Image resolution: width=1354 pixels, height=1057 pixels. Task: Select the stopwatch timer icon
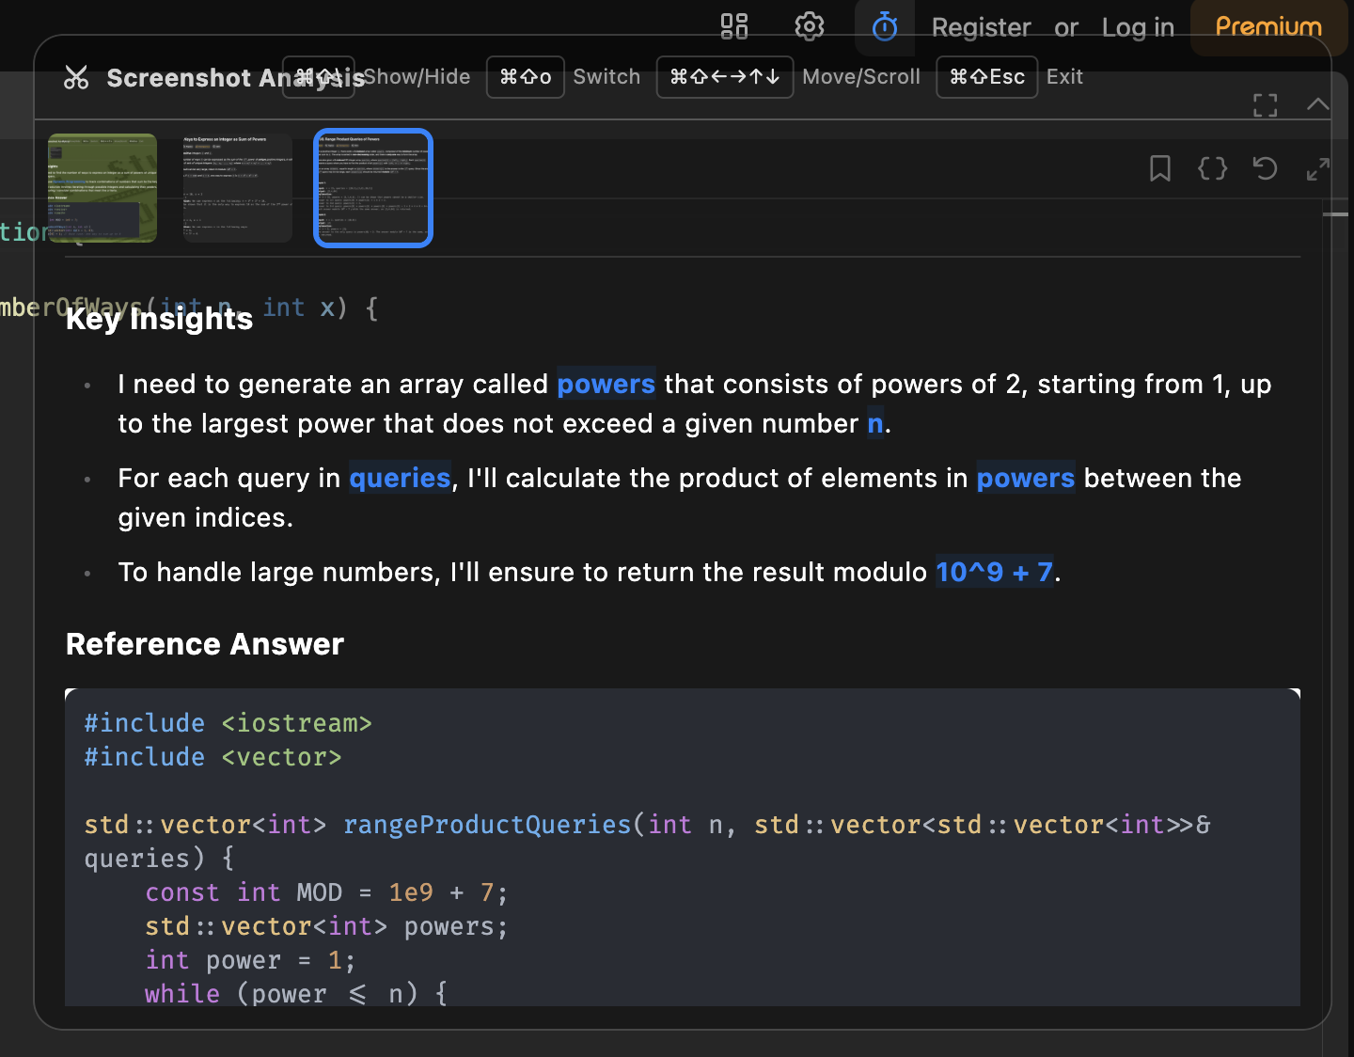pyautogui.click(x=884, y=26)
